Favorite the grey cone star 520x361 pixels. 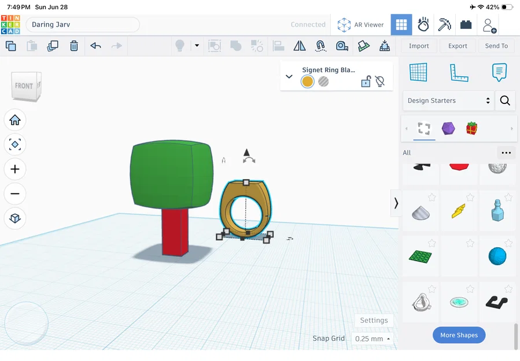point(432,198)
